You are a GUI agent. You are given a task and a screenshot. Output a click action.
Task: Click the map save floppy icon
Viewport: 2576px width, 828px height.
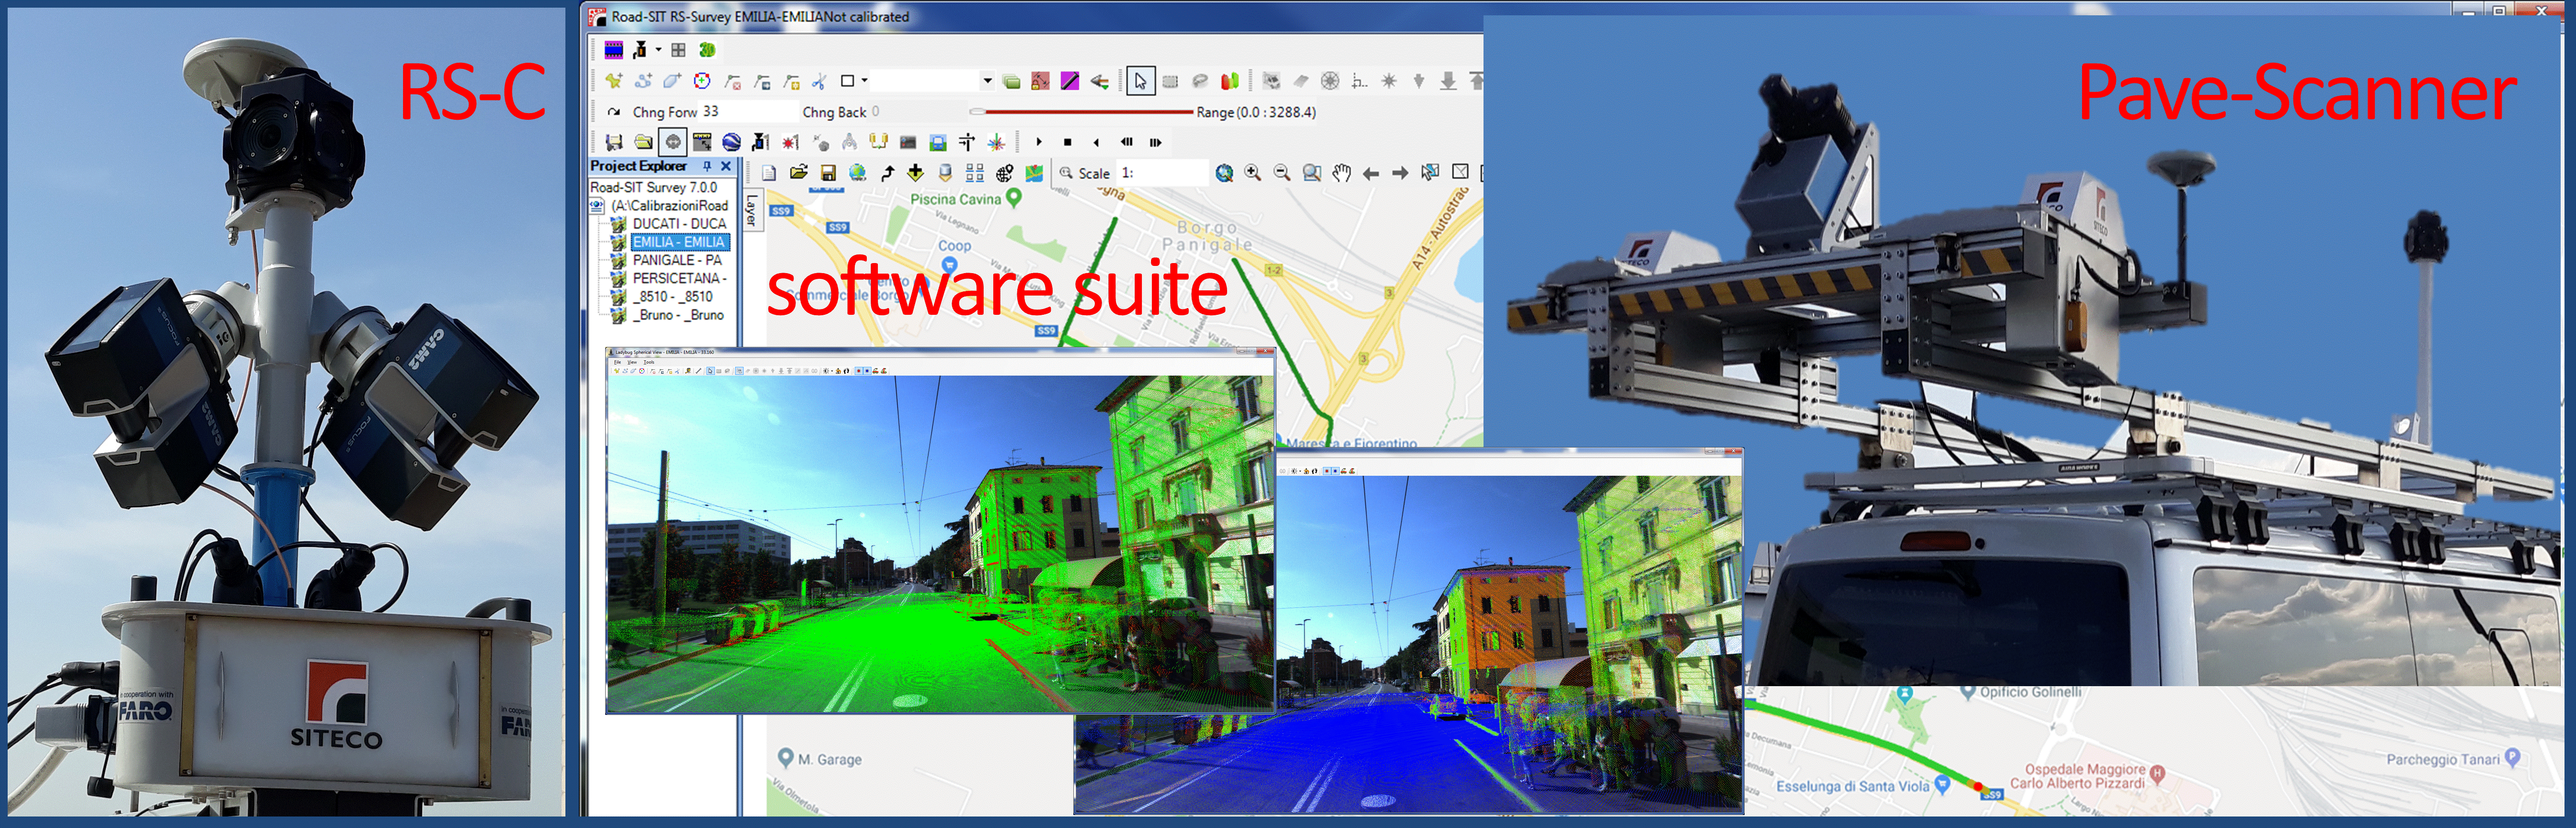point(828,174)
